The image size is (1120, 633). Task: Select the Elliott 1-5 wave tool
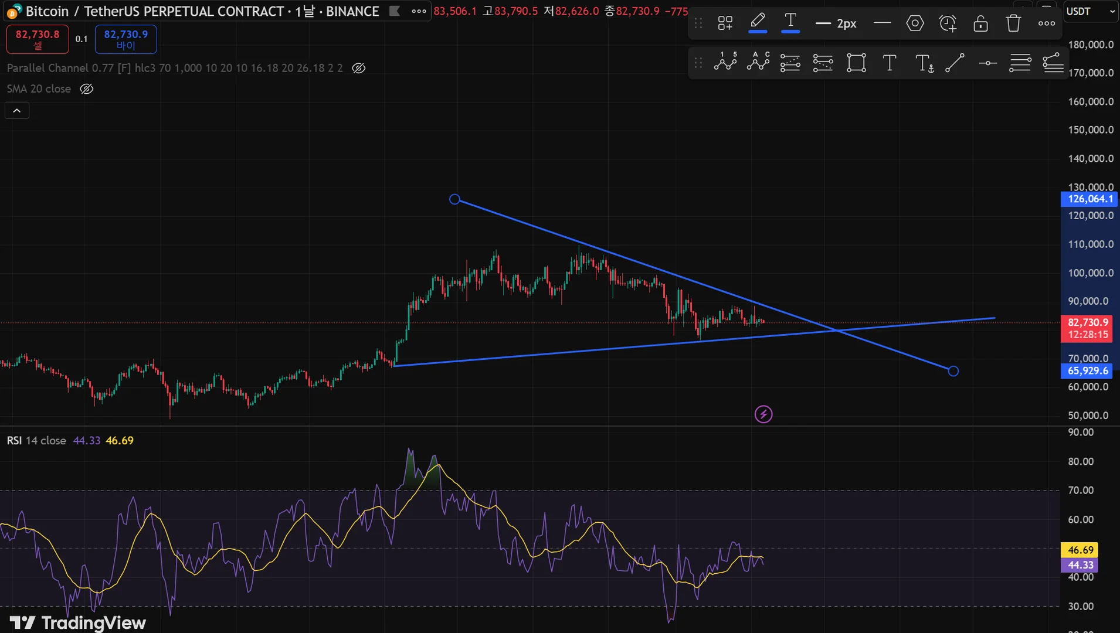725,62
